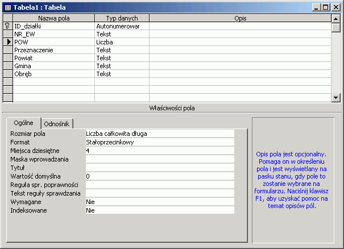Click in the Maska wprowadzania field
344x249 pixels.
coord(159,159)
